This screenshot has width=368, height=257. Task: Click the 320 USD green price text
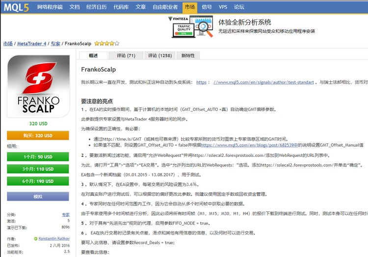click(x=38, y=124)
